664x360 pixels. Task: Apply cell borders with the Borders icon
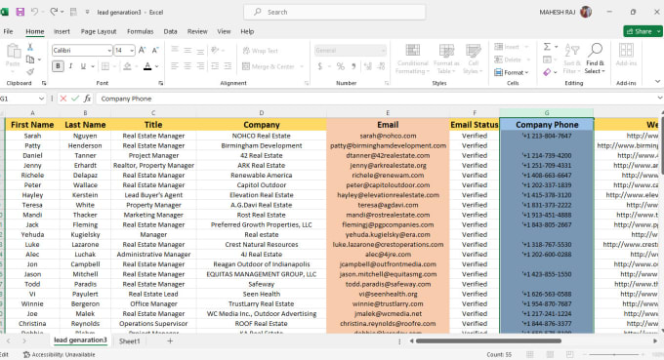pos(105,66)
